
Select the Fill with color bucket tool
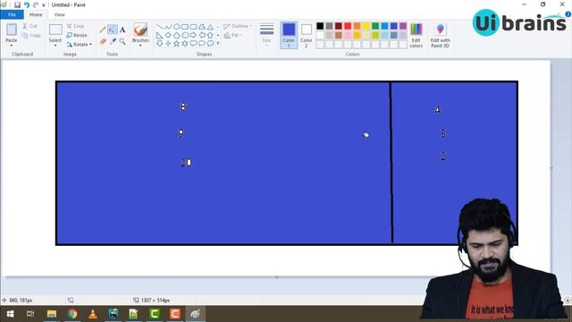[x=113, y=30]
